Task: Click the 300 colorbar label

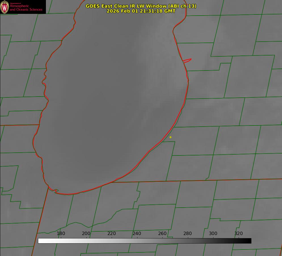Action: [213, 233]
